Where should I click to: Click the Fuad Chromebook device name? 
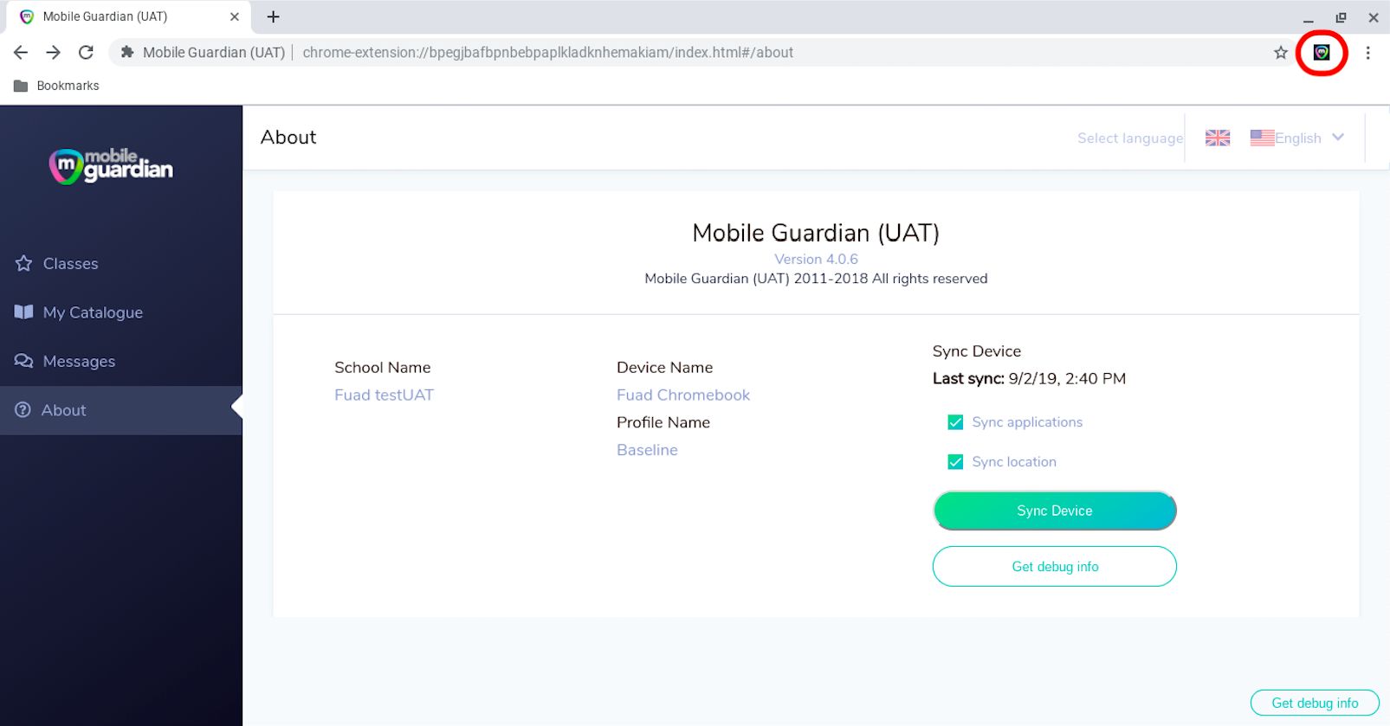(683, 395)
